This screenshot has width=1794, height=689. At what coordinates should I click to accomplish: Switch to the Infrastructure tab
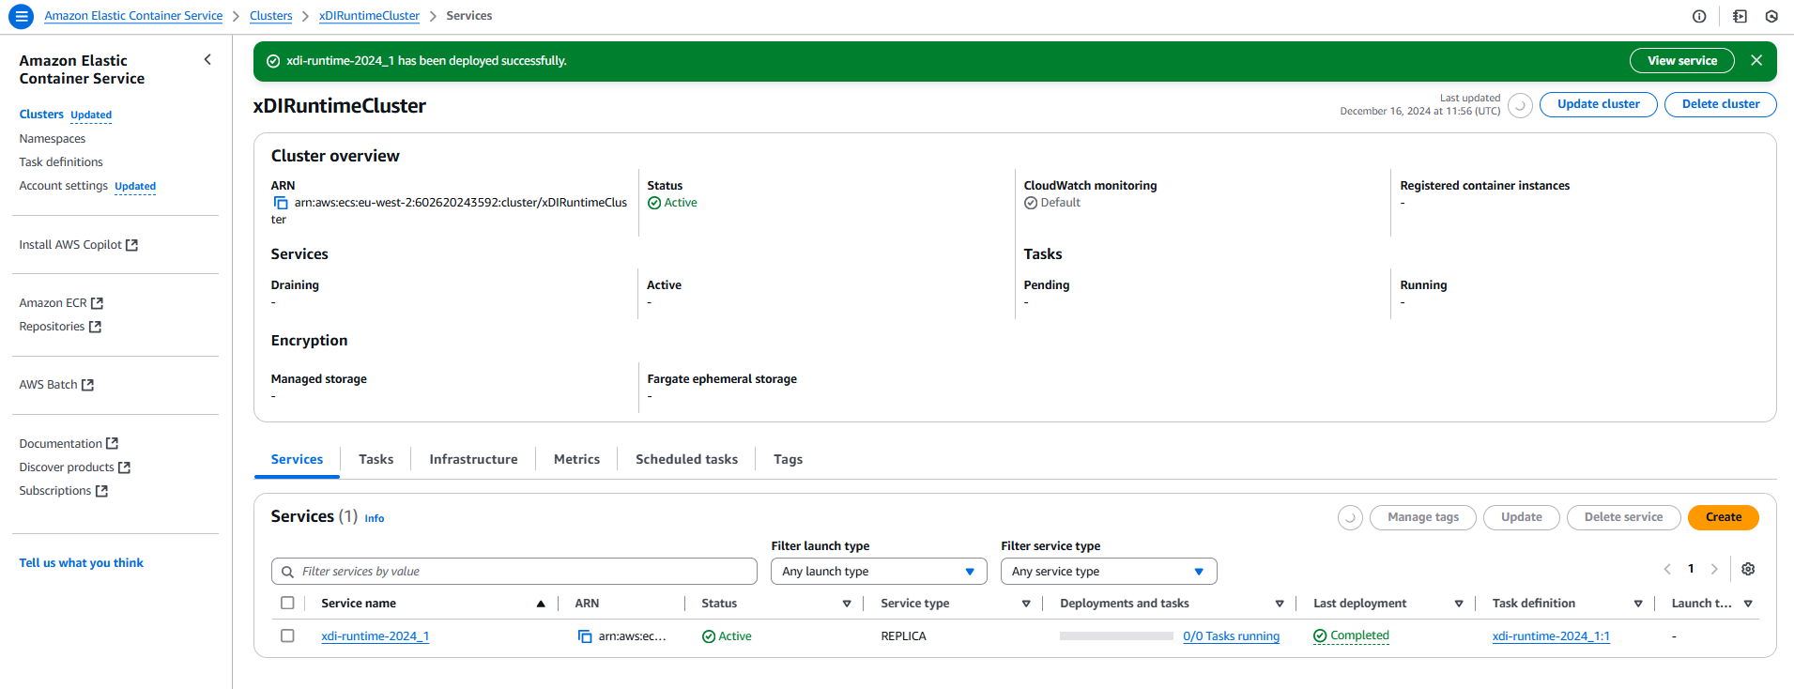473,459
